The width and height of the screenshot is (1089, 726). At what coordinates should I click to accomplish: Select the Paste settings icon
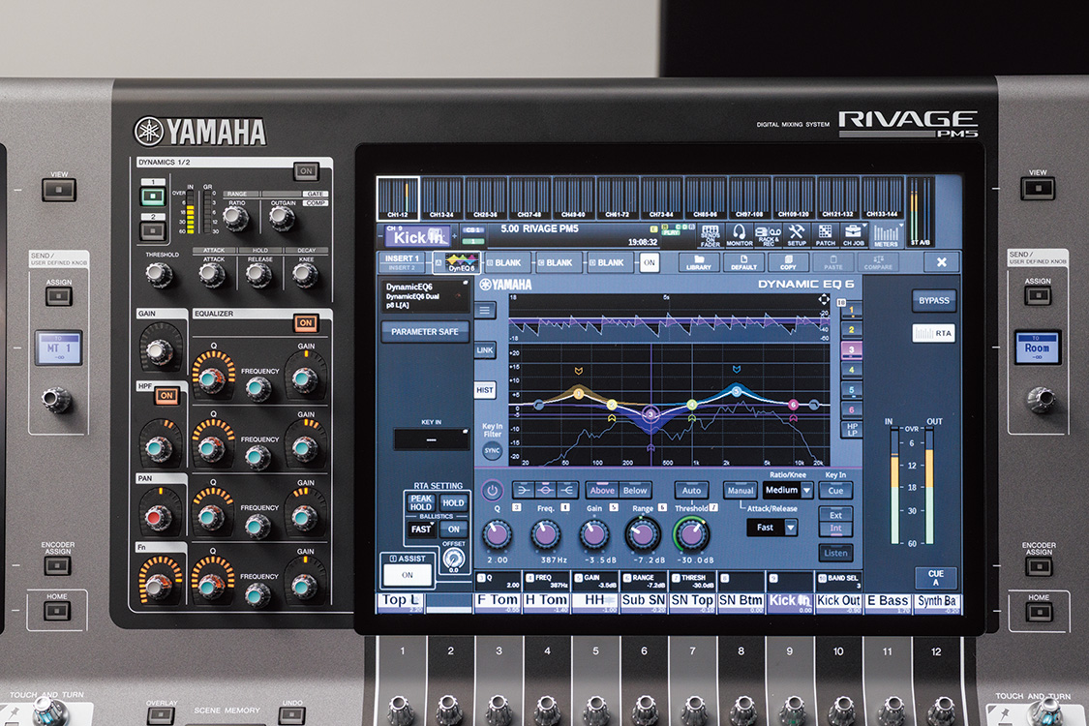833,262
